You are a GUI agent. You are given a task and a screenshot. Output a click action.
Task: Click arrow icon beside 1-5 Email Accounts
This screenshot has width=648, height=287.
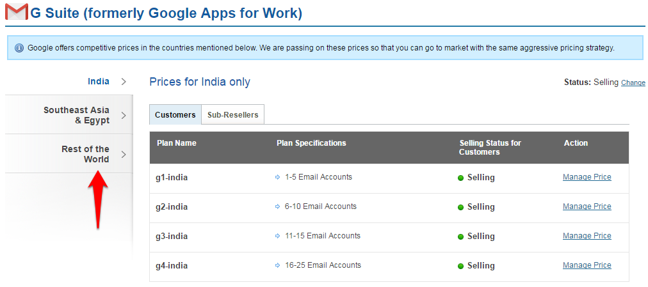click(x=277, y=178)
